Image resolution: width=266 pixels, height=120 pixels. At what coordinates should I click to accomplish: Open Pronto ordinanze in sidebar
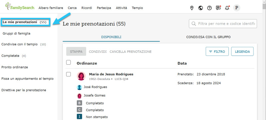tap(15, 67)
